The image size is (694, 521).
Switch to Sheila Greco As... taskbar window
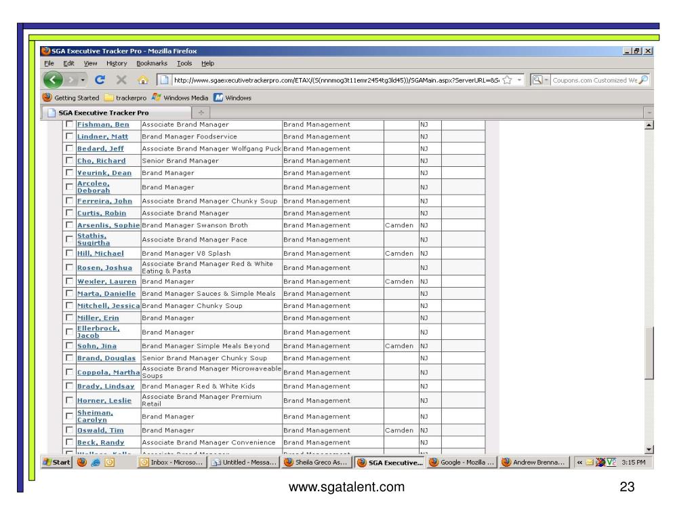click(x=317, y=462)
